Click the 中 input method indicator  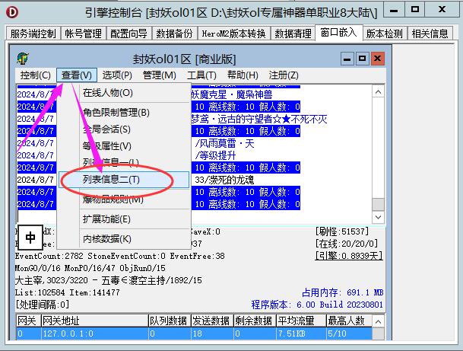(30, 238)
